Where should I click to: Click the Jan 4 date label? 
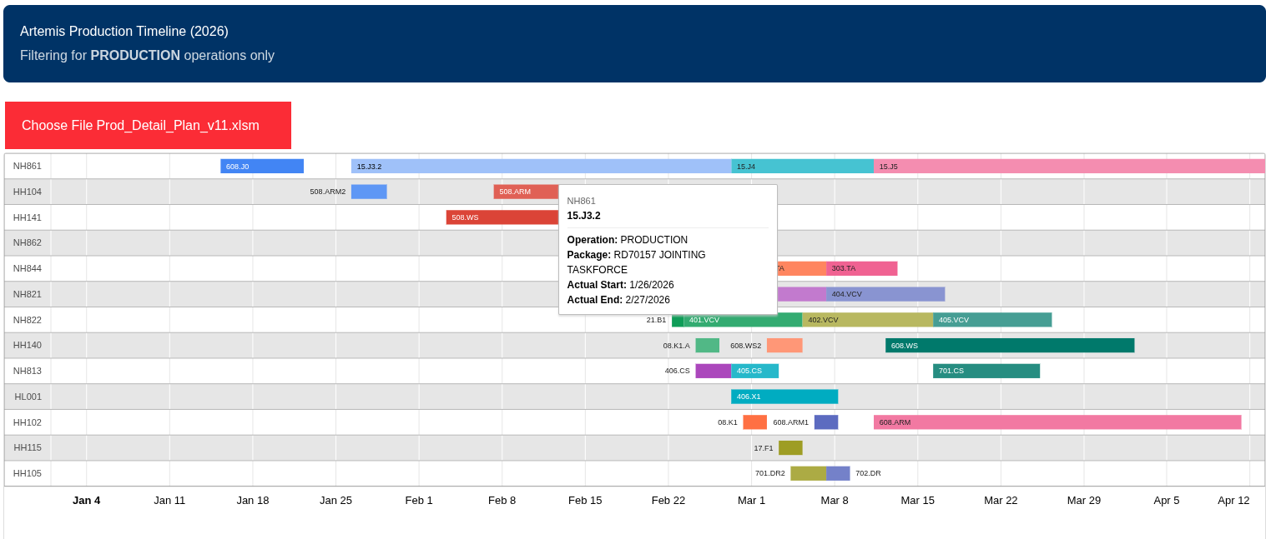coord(87,500)
